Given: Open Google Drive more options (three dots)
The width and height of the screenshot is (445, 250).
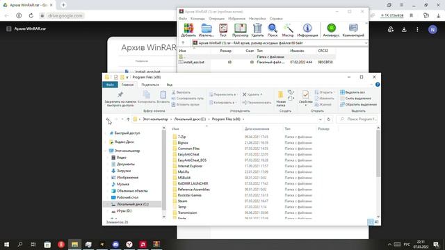Looking at the screenshot, I should click(x=417, y=29).
